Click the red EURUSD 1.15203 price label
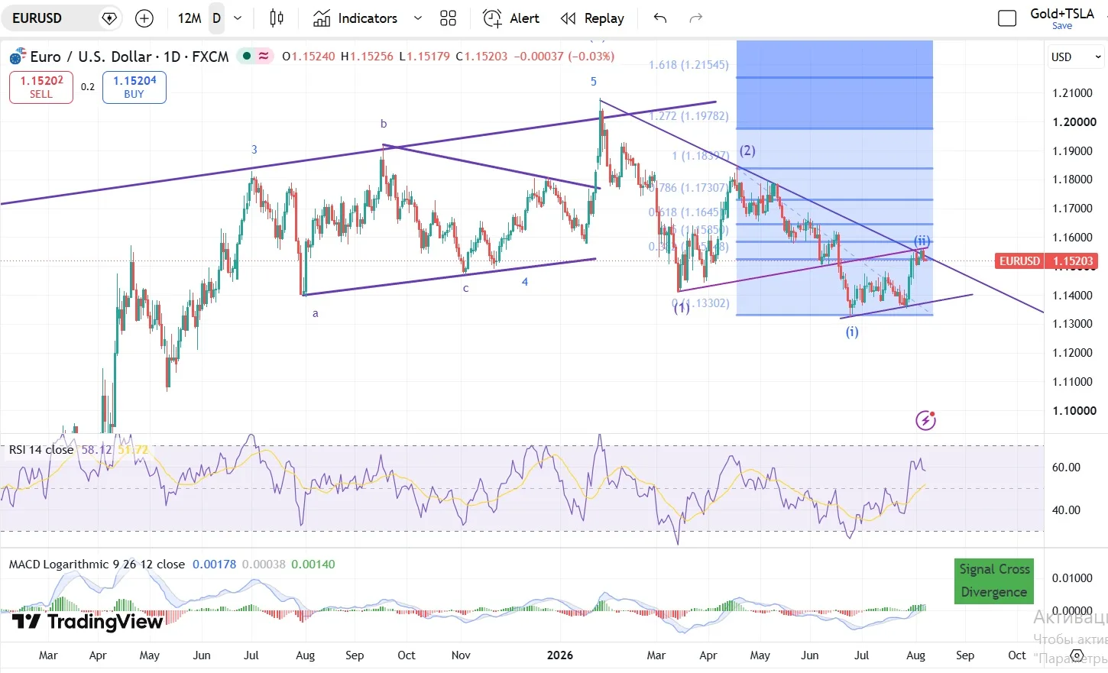 click(1046, 261)
